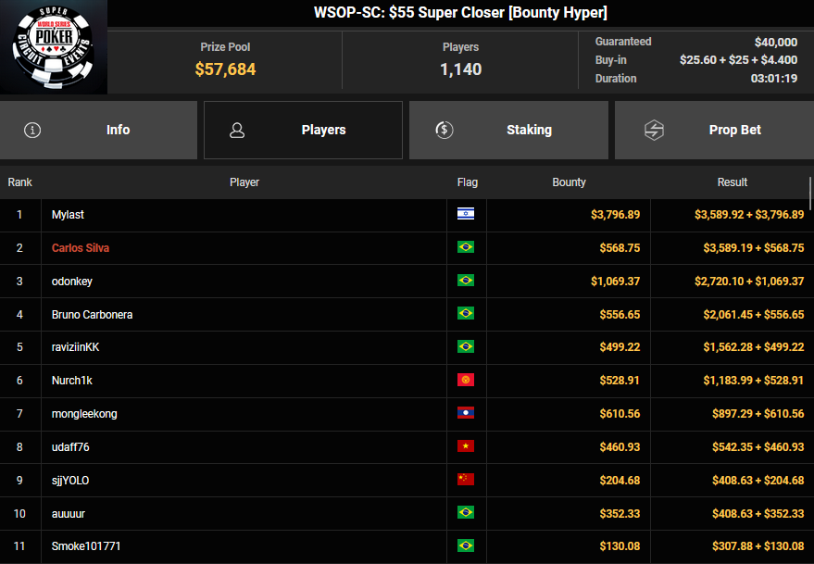This screenshot has height=564, width=814.
Task: Select the Prop Bet tab
Action: [714, 130]
